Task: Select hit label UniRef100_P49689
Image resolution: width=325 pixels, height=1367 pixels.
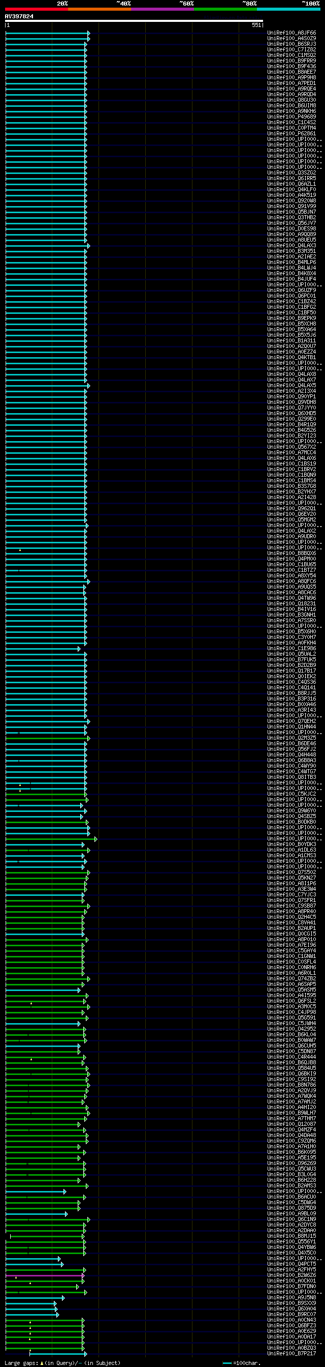Action: click(291, 117)
